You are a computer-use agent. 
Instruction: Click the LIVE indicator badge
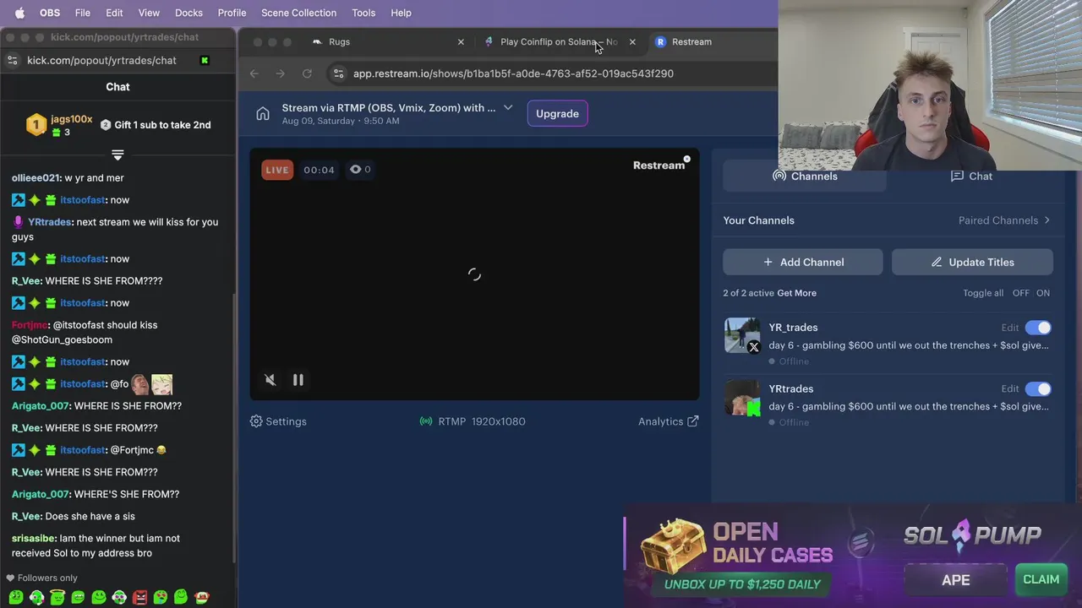pyautogui.click(x=277, y=170)
